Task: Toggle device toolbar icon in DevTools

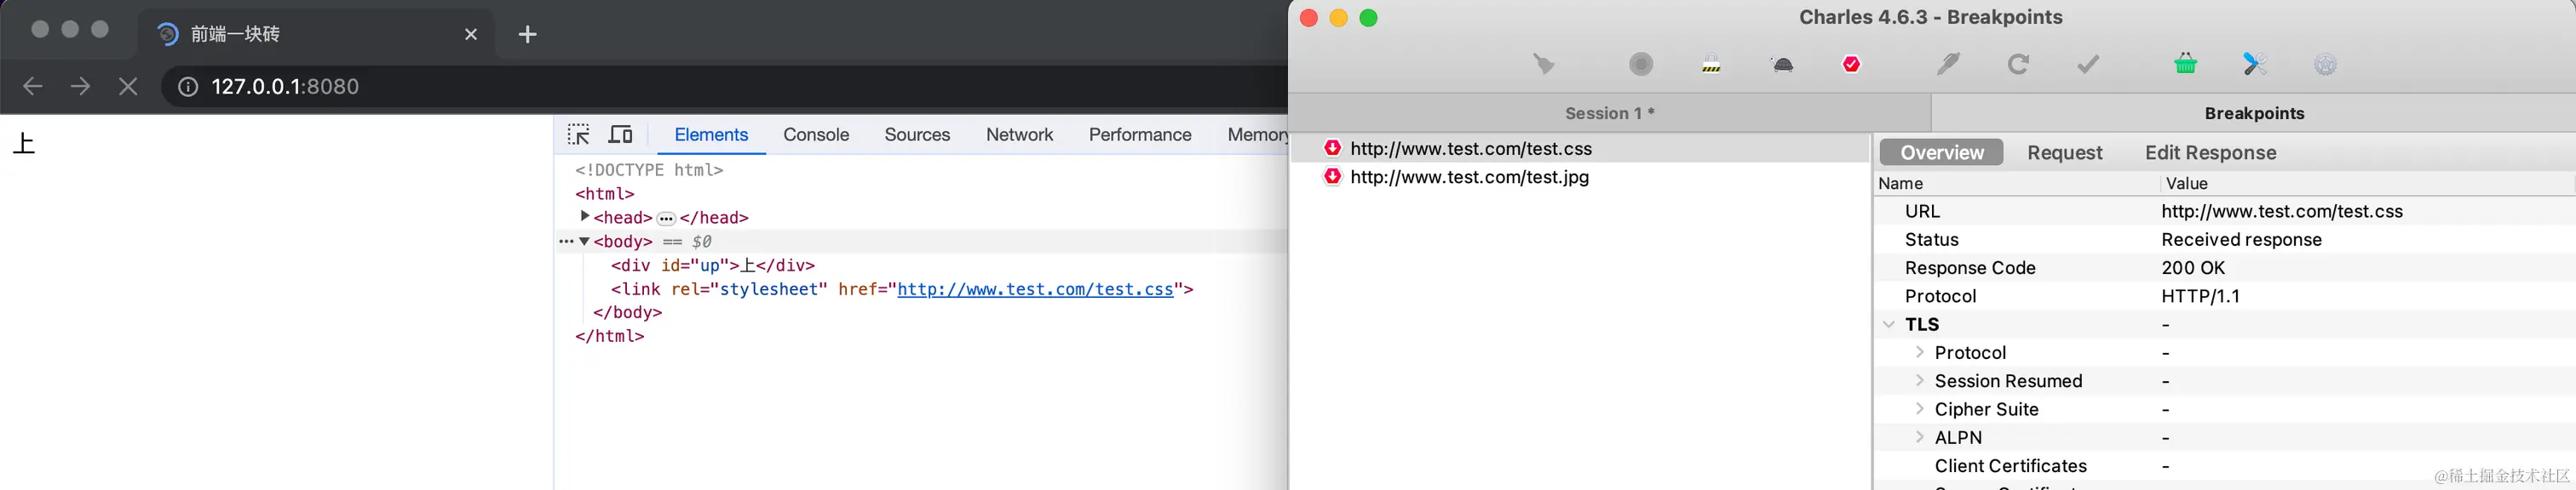Action: [x=621, y=134]
